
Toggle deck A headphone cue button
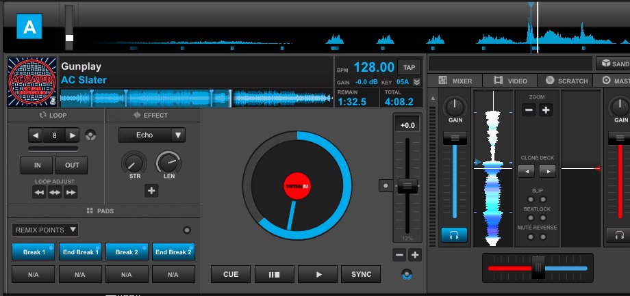455,235
